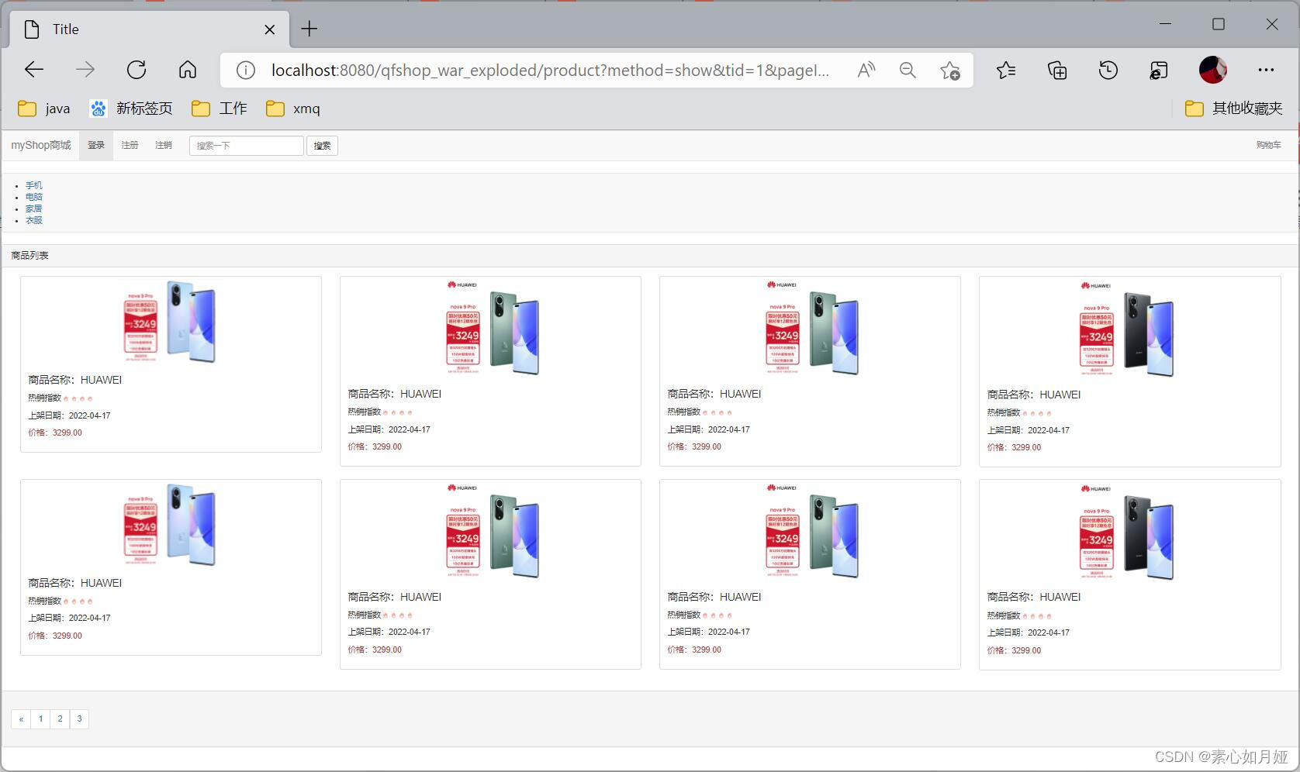1300x772 pixels.
Task: Click 上架日期 2022-04-17 on second-row blue phone
Action: 69,618
